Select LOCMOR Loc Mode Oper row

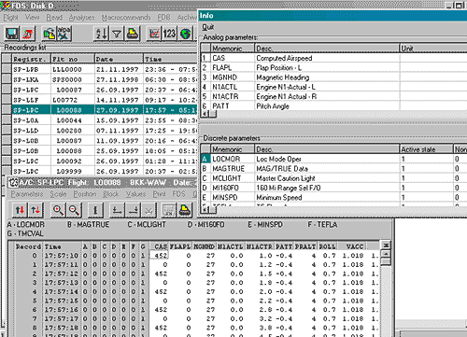(333, 159)
